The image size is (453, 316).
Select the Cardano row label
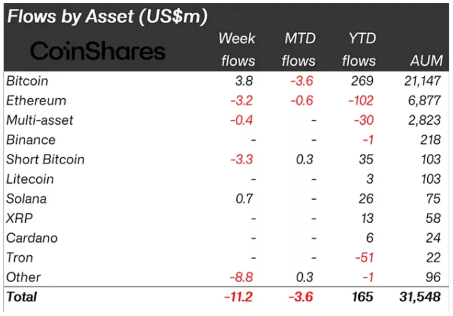tap(32, 238)
